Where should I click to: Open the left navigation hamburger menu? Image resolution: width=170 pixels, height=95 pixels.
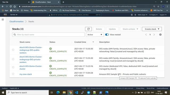point(3,20)
